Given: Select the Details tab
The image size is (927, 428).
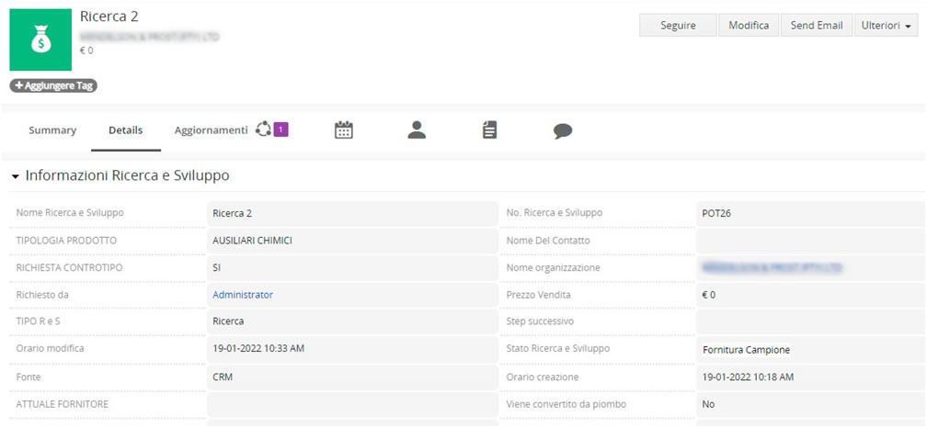Looking at the screenshot, I should 125,130.
